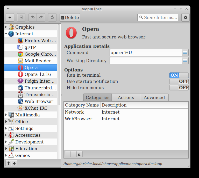Select the Games category row
Viewport: 199px width, 178px height.
pos(31,155)
